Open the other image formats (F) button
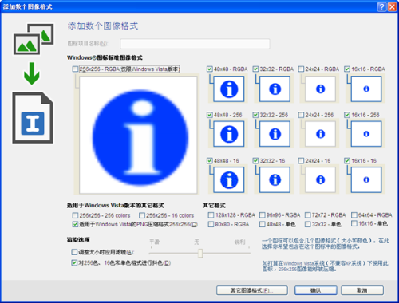This screenshot has width=399, height=303. pyautogui.click(x=252, y=290)
